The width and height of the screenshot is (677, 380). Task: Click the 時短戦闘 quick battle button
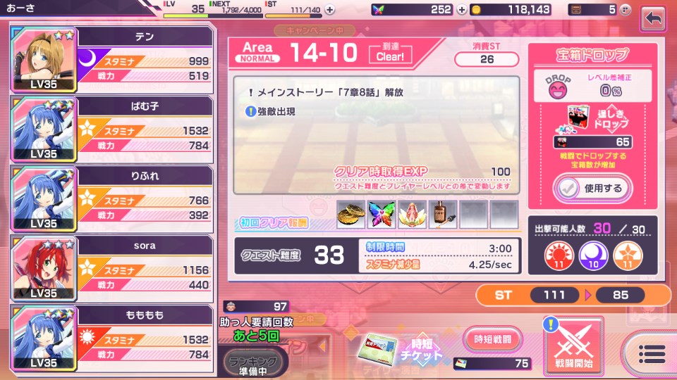(x=493, y=339)
